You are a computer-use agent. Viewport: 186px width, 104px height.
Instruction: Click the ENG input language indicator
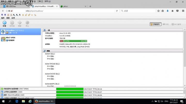166,101
